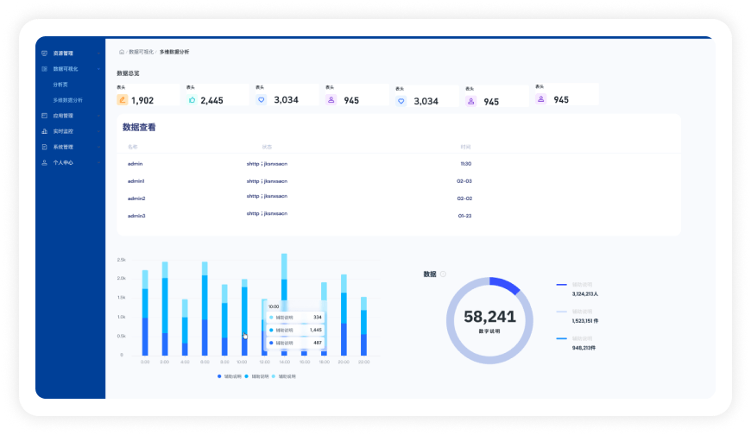Click the 数据可视化 breadcrumb link
This screenshot has width=751, height=435.
point(140,52)
